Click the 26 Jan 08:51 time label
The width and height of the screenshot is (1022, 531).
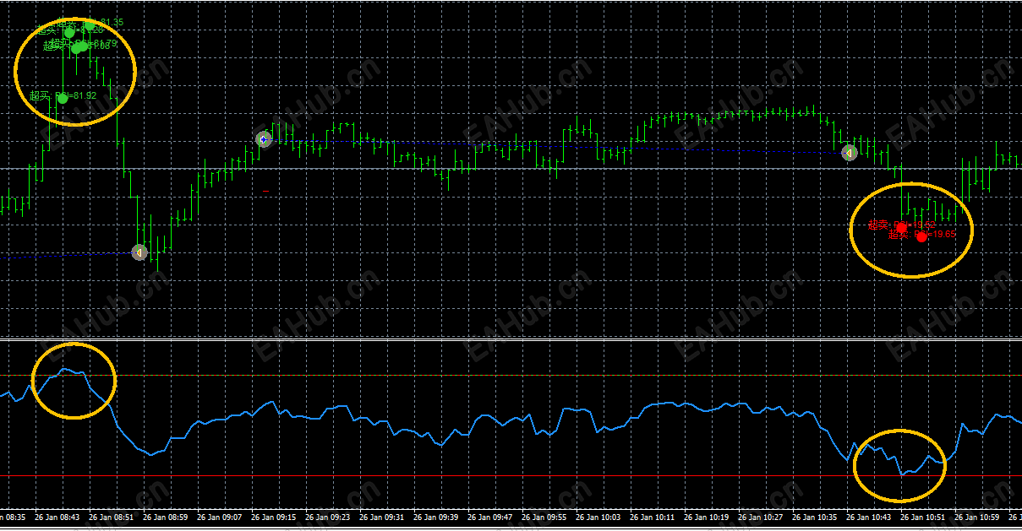pyautogui.click(x=111, y=517)
